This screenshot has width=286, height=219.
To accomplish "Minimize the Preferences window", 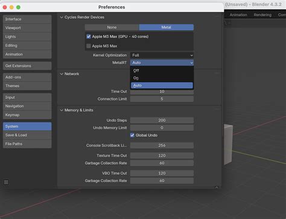I will point(11,7).
